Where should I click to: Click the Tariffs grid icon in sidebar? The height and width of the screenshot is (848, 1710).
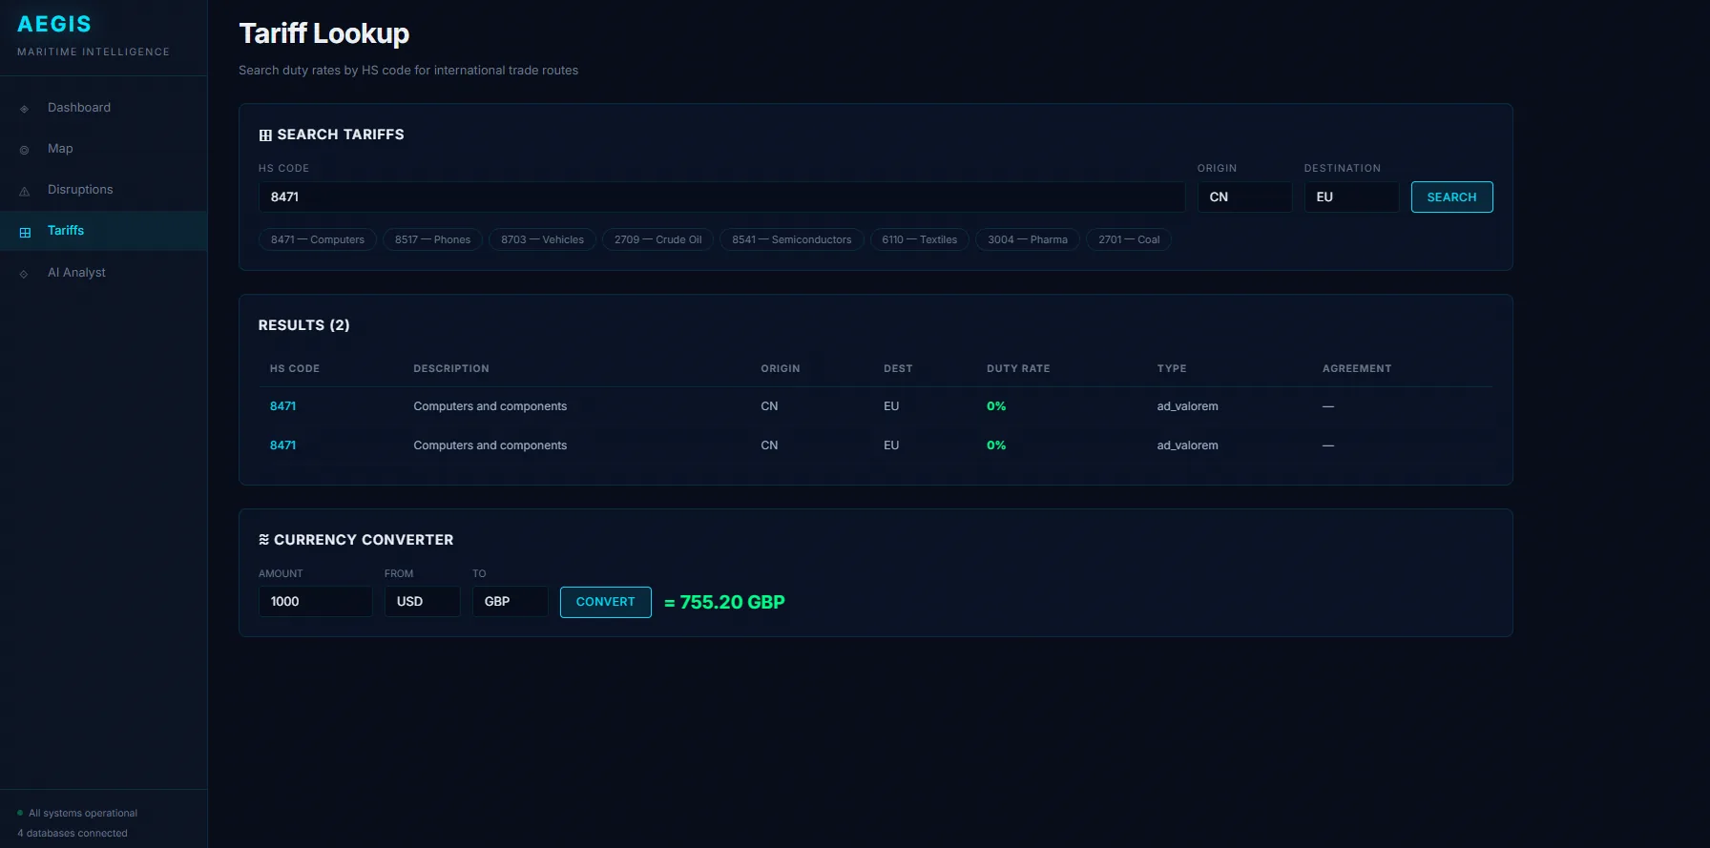[25, 232]
